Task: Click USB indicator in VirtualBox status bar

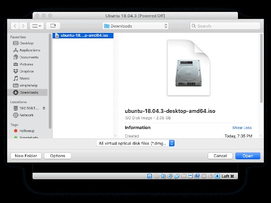Action: pos(177,176)
